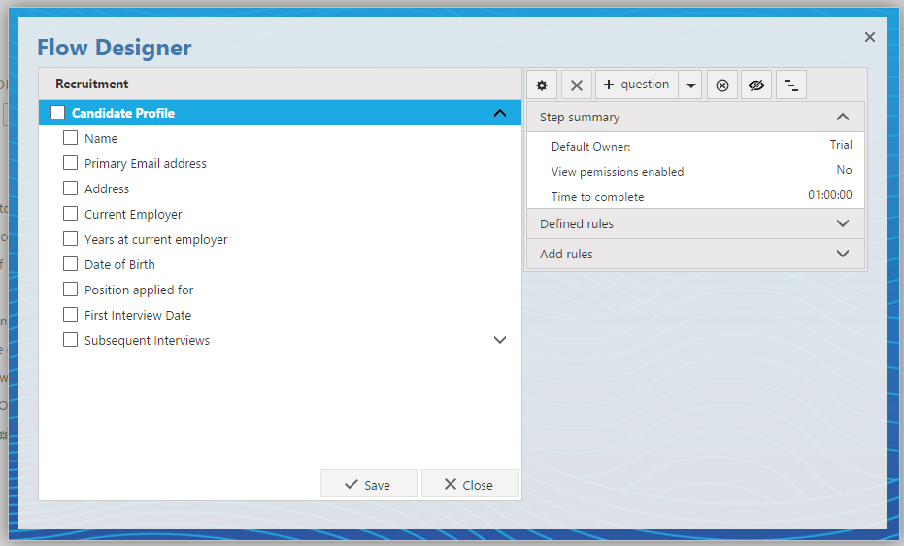Click the delete X toolbar icon
The image size is (904, 546).
(576, 85)
